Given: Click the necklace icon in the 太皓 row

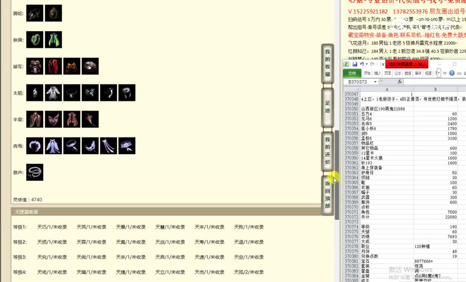Looking at the screenshot, I should pos(72,92).
